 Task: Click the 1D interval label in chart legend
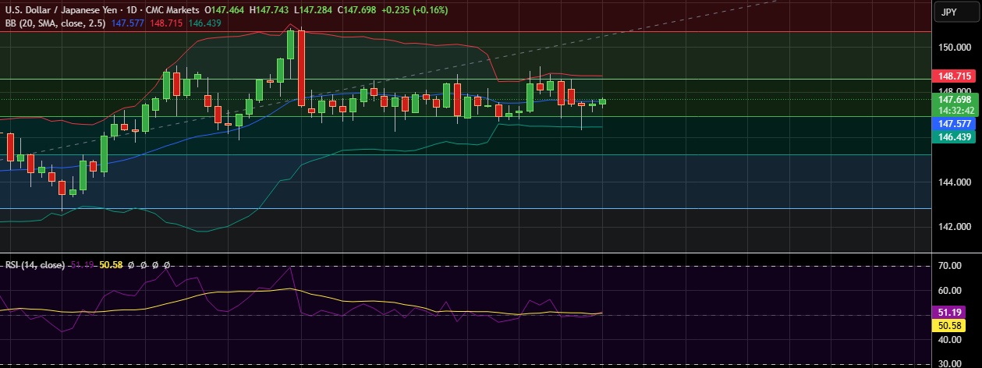click(123, 12)
